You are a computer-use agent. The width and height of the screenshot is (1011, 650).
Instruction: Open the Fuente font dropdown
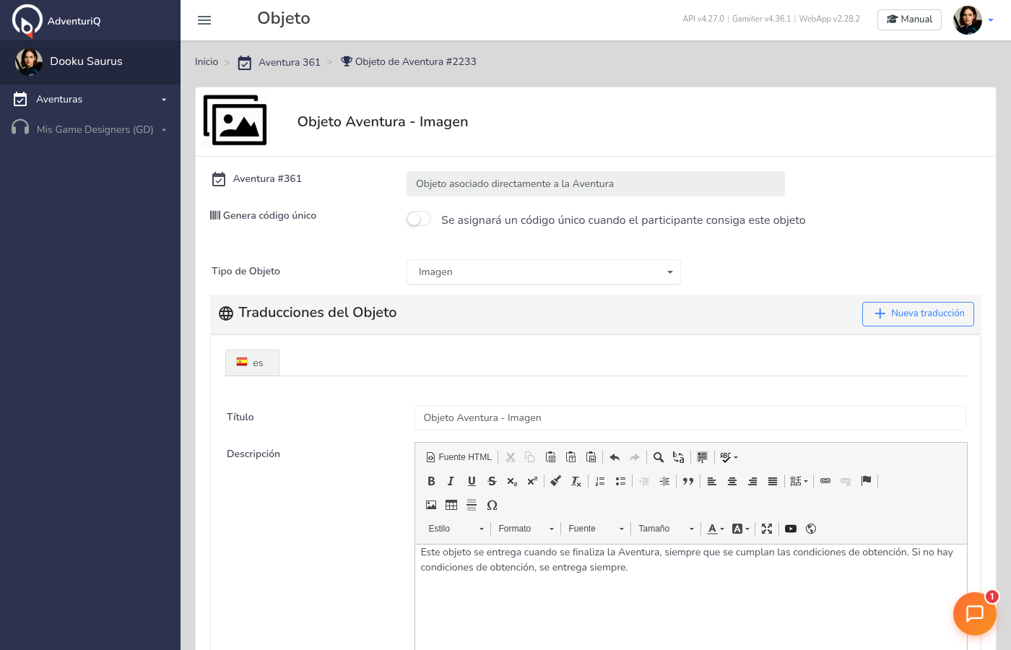click(x=596, y=529)
